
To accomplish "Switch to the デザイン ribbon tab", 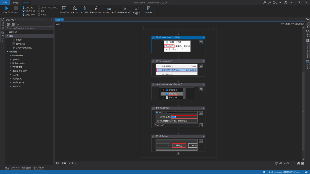I will point(16,2).
